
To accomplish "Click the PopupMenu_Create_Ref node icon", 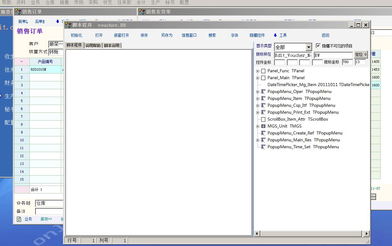I will point(263,133).
